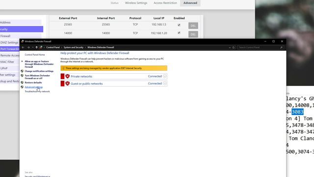314x177 pixels.
Task: Click the Private networks label
Action: 81,76
